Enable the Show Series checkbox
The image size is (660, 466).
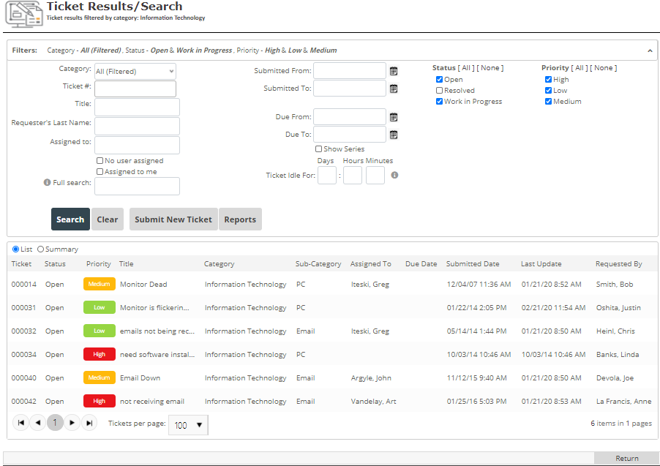click(x=318, y=149)
